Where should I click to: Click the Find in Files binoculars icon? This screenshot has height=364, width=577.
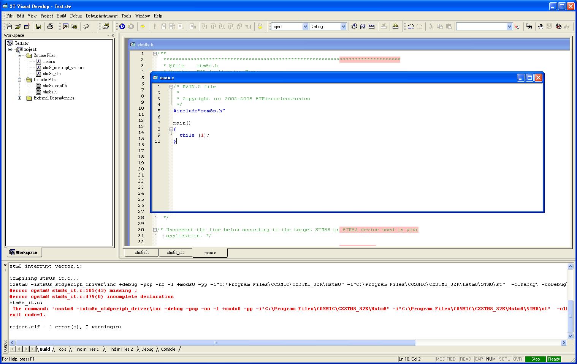point(529,27)
